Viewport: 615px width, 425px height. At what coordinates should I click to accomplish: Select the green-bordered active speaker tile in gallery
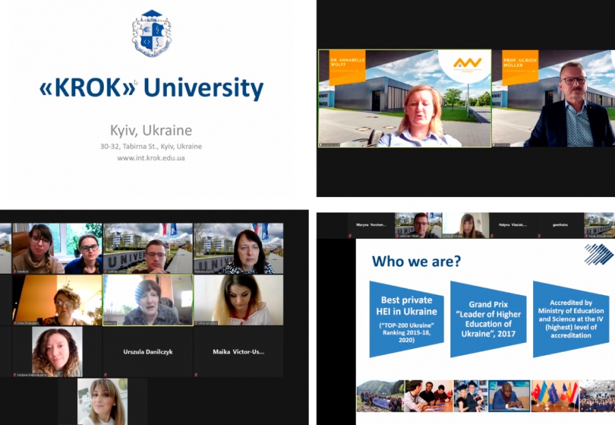coord(148,300)
